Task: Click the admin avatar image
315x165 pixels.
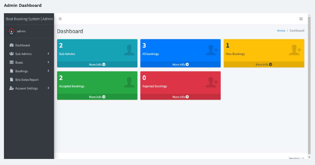Action: coord(11,31)
